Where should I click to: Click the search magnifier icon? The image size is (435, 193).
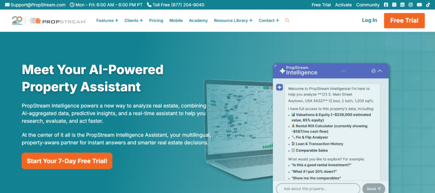tap(287, 20)
